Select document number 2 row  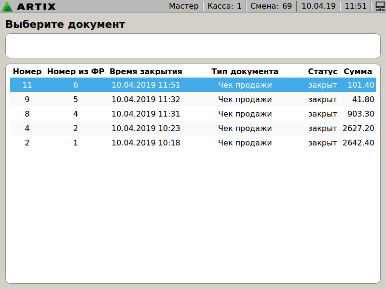pyautogui.click(x=193, y=143)
